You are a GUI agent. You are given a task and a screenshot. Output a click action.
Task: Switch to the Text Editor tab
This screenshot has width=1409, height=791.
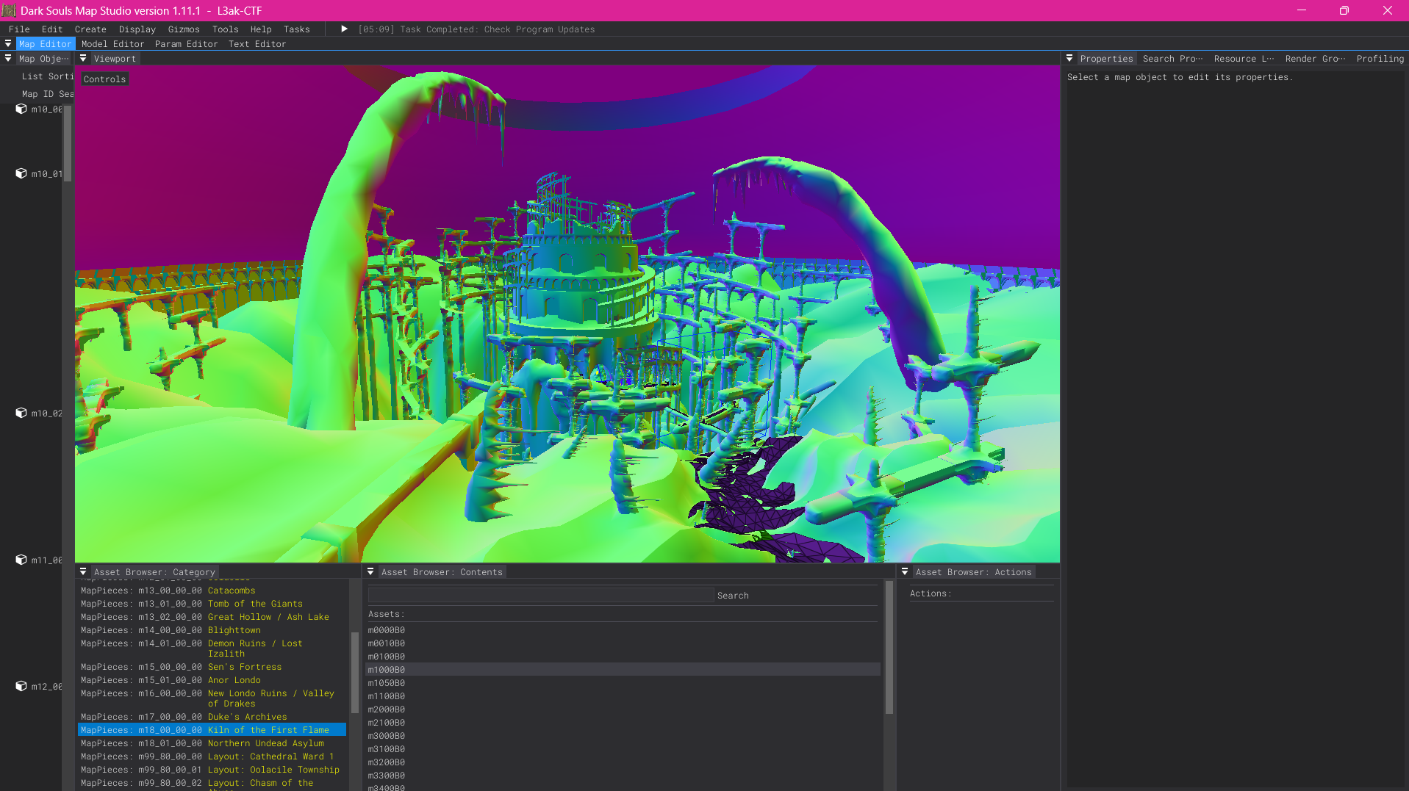point(257,44)
